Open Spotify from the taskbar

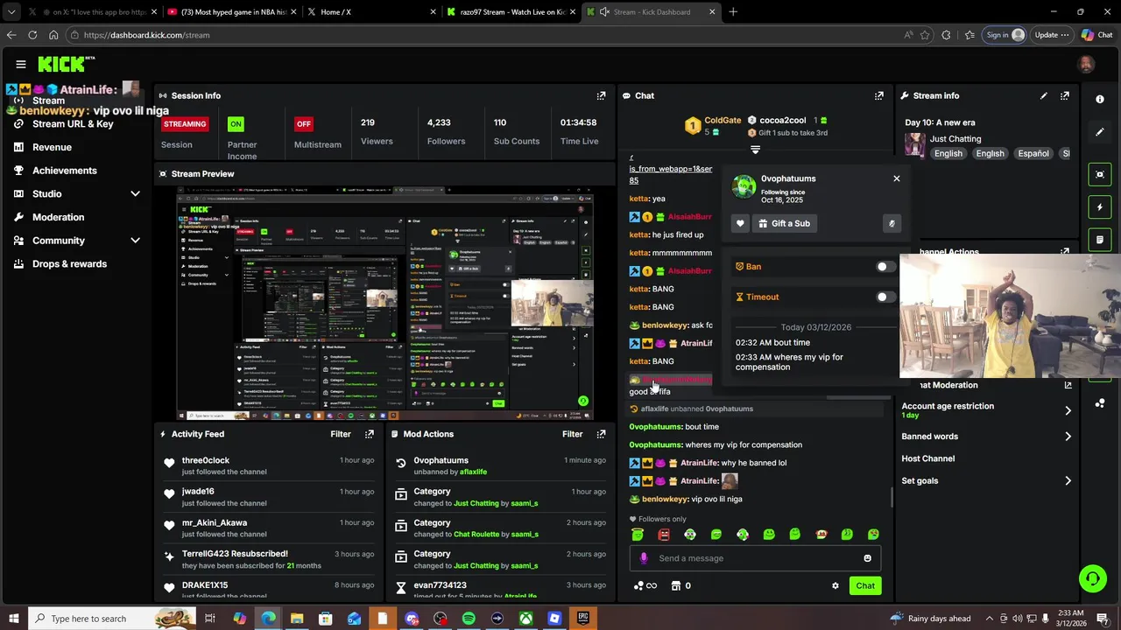469,619
